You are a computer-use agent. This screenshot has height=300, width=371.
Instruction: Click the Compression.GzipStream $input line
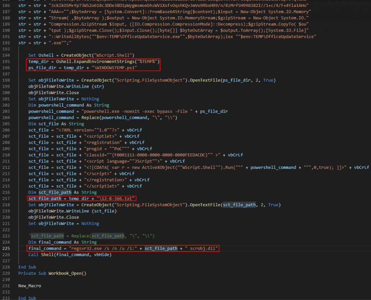pyautogui.click(x=163, y=24)
